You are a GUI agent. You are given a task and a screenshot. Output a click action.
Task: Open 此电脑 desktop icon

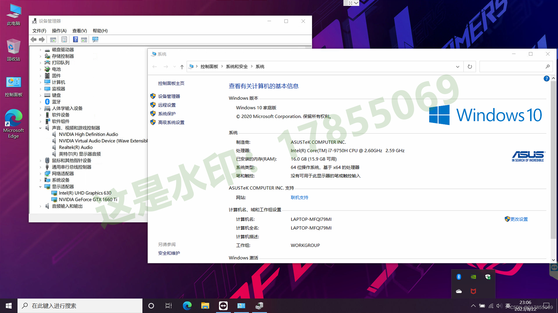pyautogui.click(x=14, y=15)
